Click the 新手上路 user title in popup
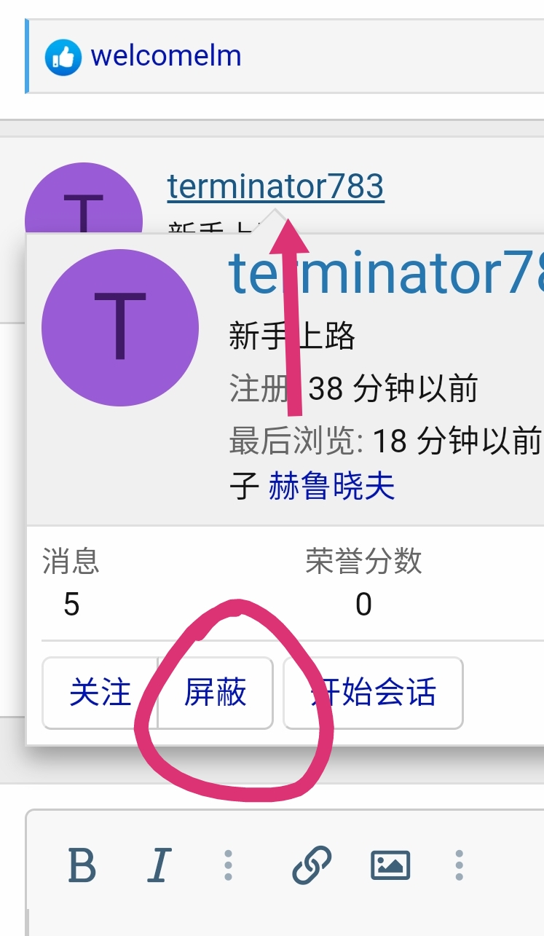Viewport: 544px width, 936px height. pyautogui.click(x=292, y=336)
